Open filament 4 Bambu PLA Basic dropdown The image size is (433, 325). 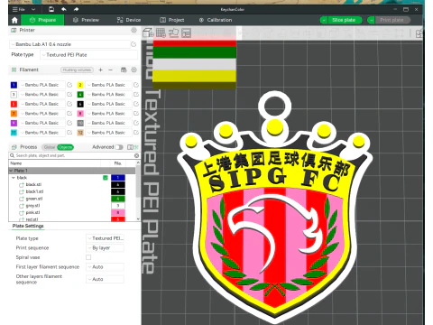(109, 95)
